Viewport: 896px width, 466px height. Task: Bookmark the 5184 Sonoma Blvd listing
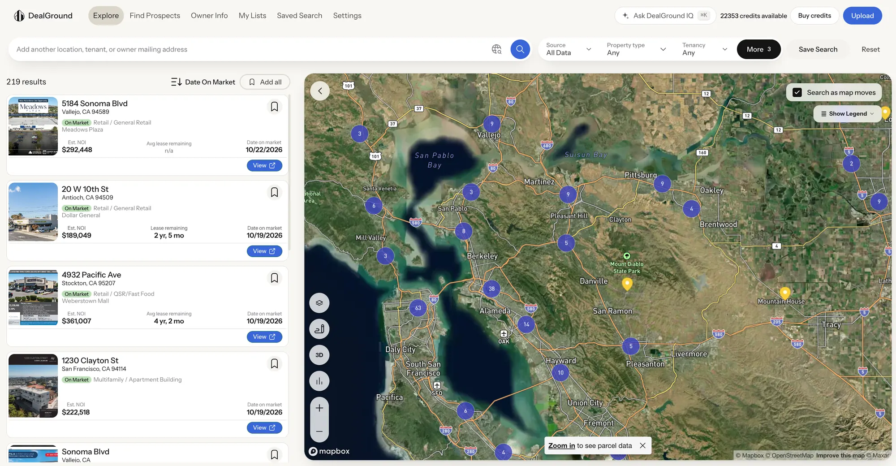(274, 107)
